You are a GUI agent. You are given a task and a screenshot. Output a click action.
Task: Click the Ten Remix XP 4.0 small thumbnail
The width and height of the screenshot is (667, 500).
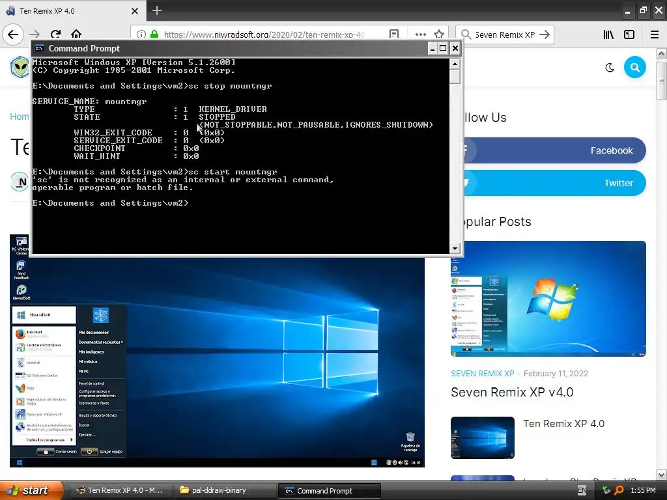coord(483,437)
